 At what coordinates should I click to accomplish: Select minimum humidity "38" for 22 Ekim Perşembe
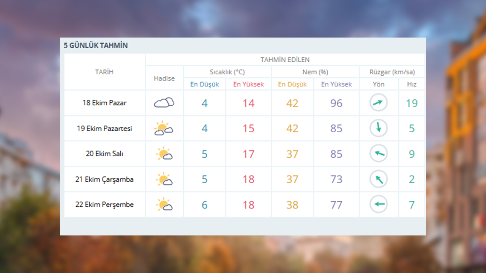[292, 205]
